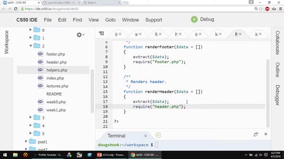
Task: Expand folder 5 in the file tree
Action: click(x=31, y=133)
